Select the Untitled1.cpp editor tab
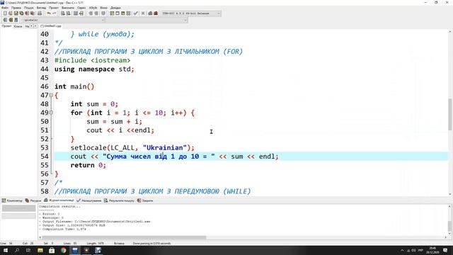 [51, 26]
